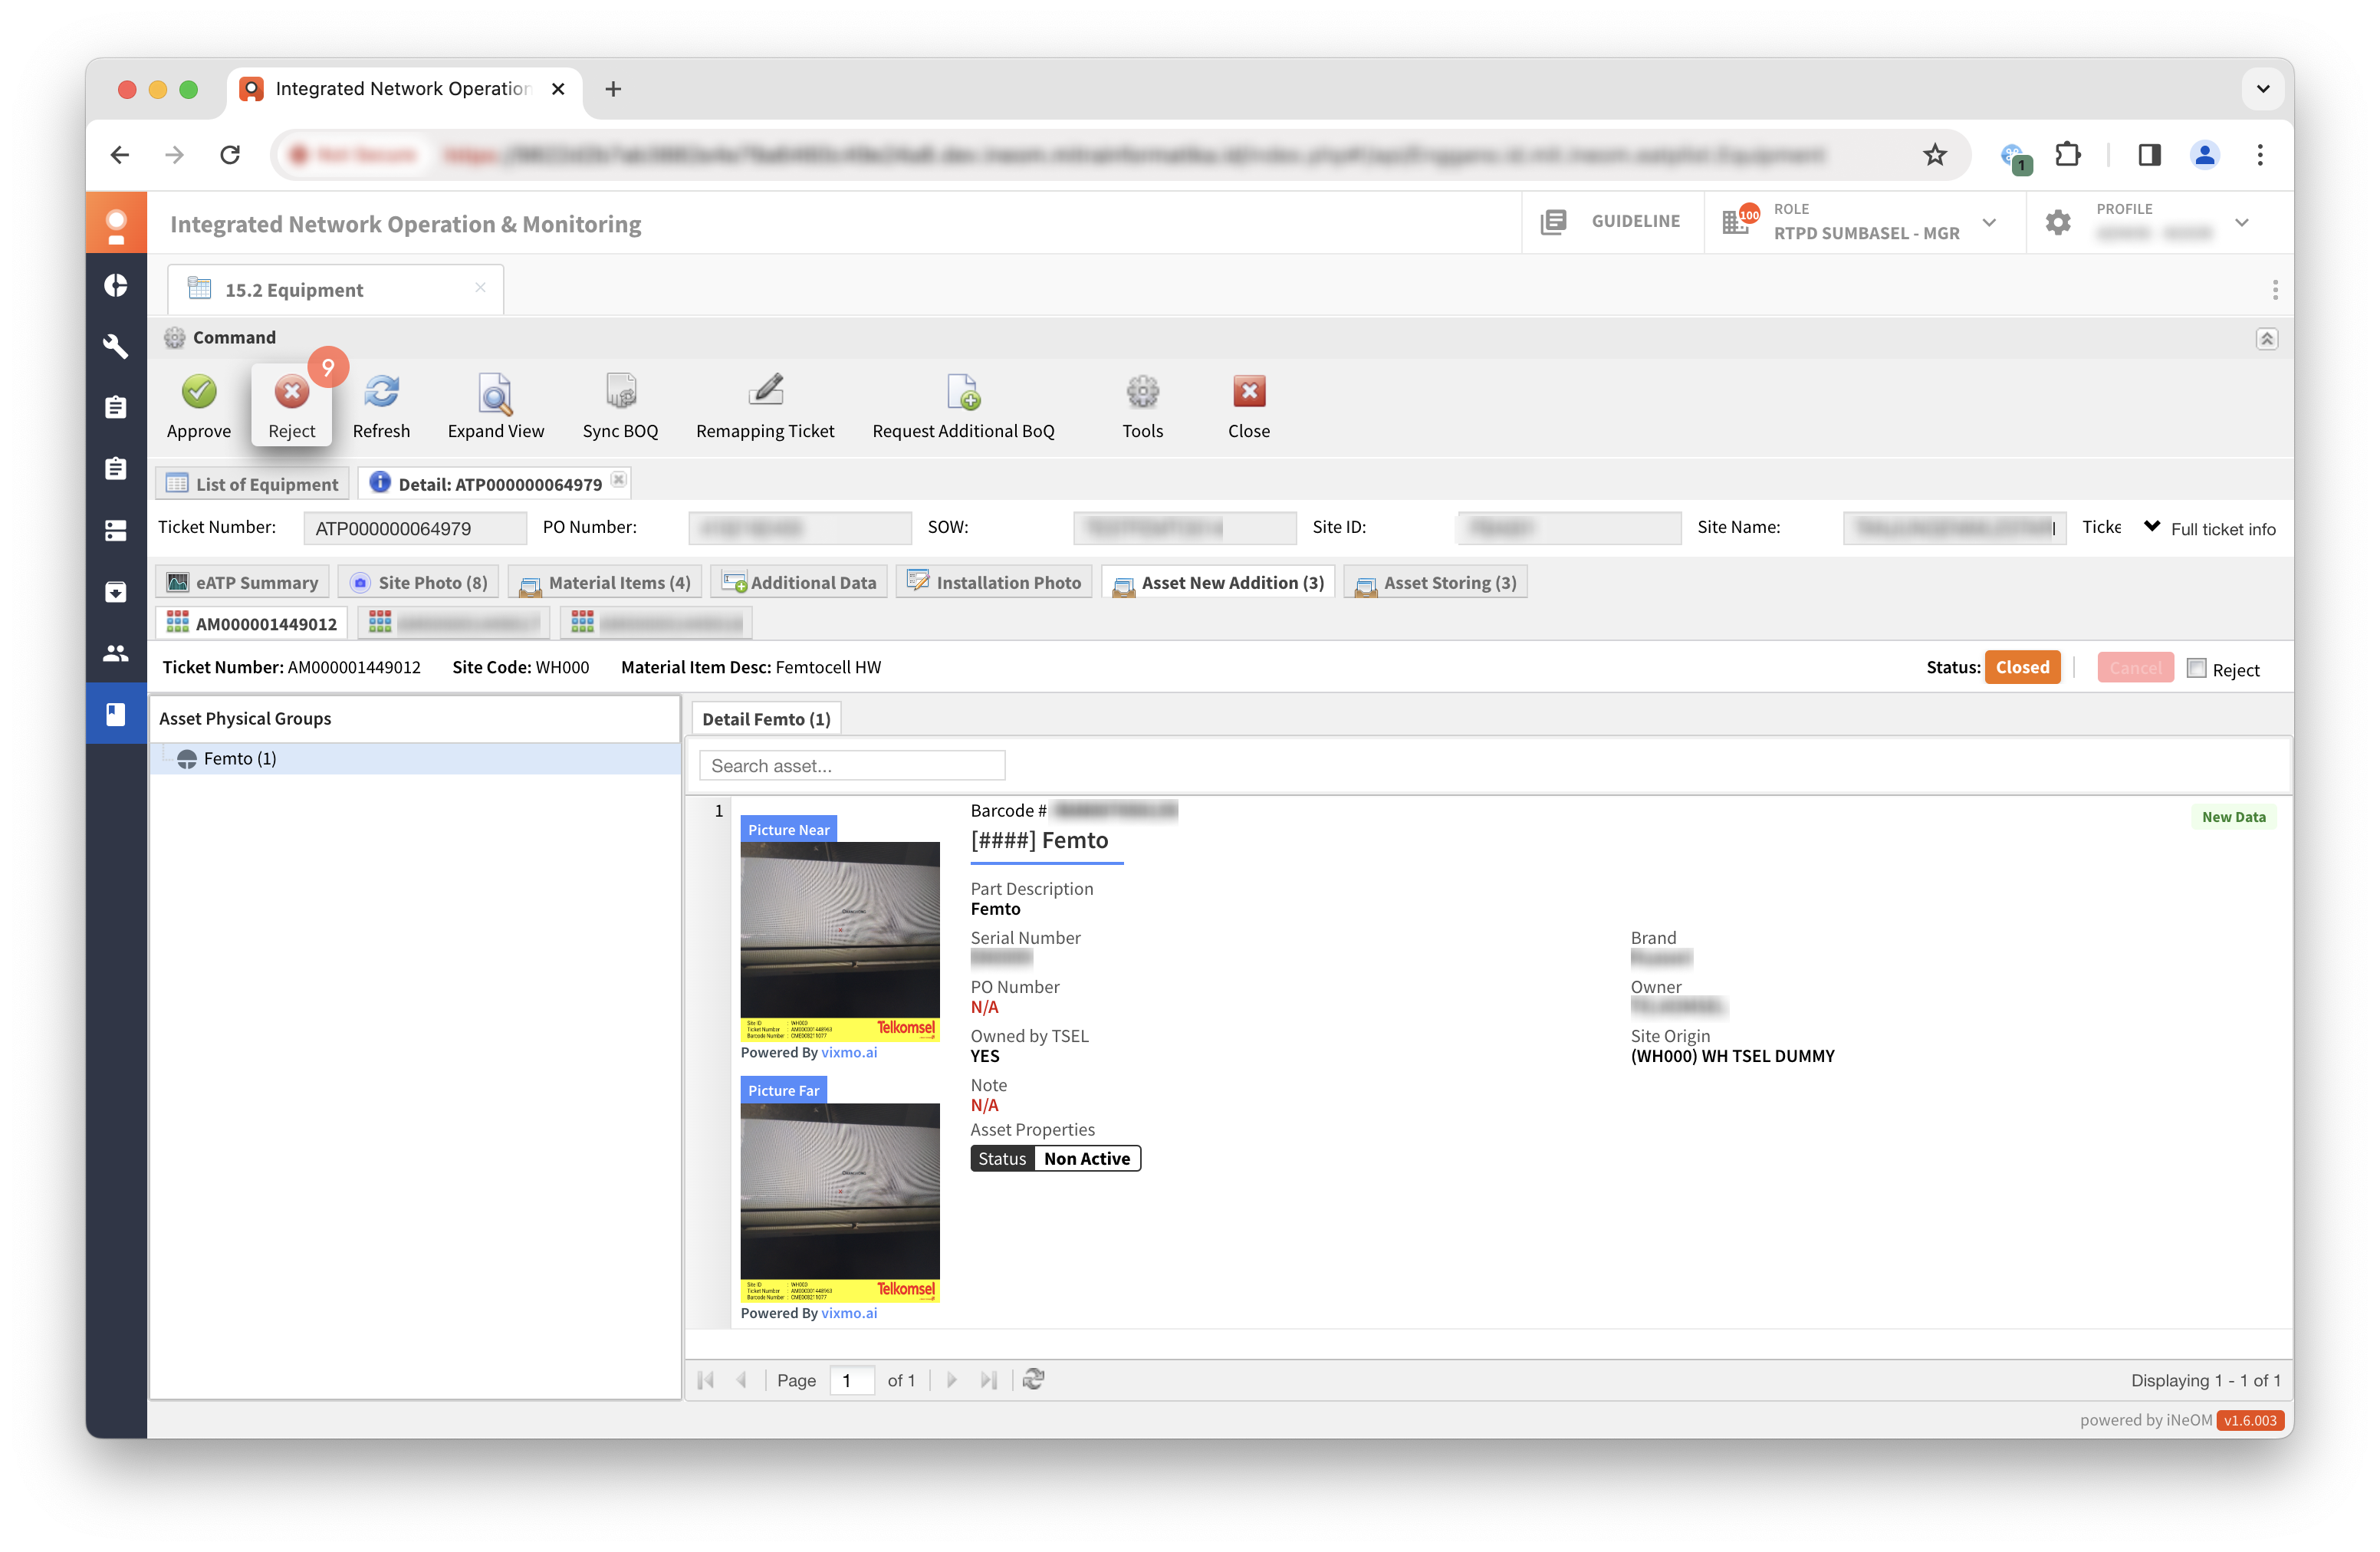Open the tab bar options kebab menu
Image resolution: width=2380 pixels, height=1552 pixels.
[x=2274, y=290]
